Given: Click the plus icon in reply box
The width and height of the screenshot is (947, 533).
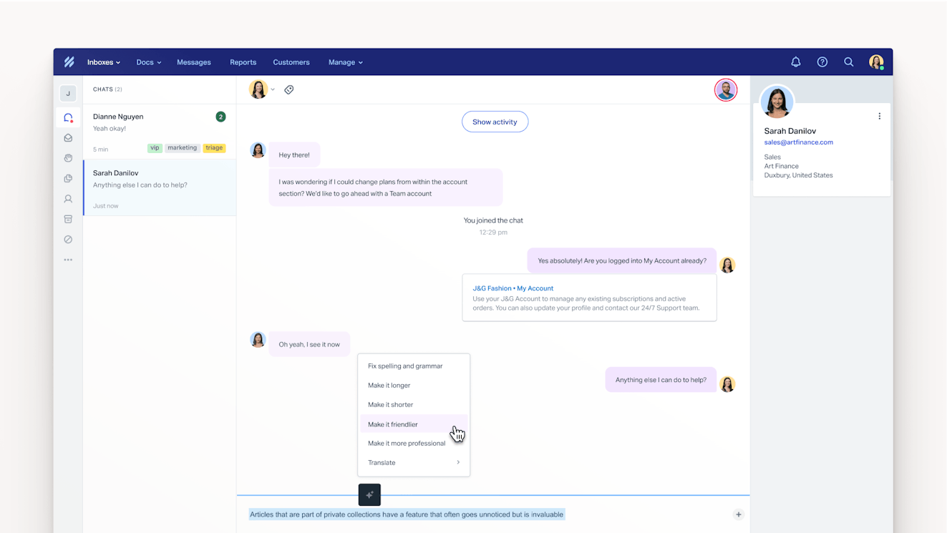Looking at the screenshot, I should pyautogui.click(x=738, y=514).
